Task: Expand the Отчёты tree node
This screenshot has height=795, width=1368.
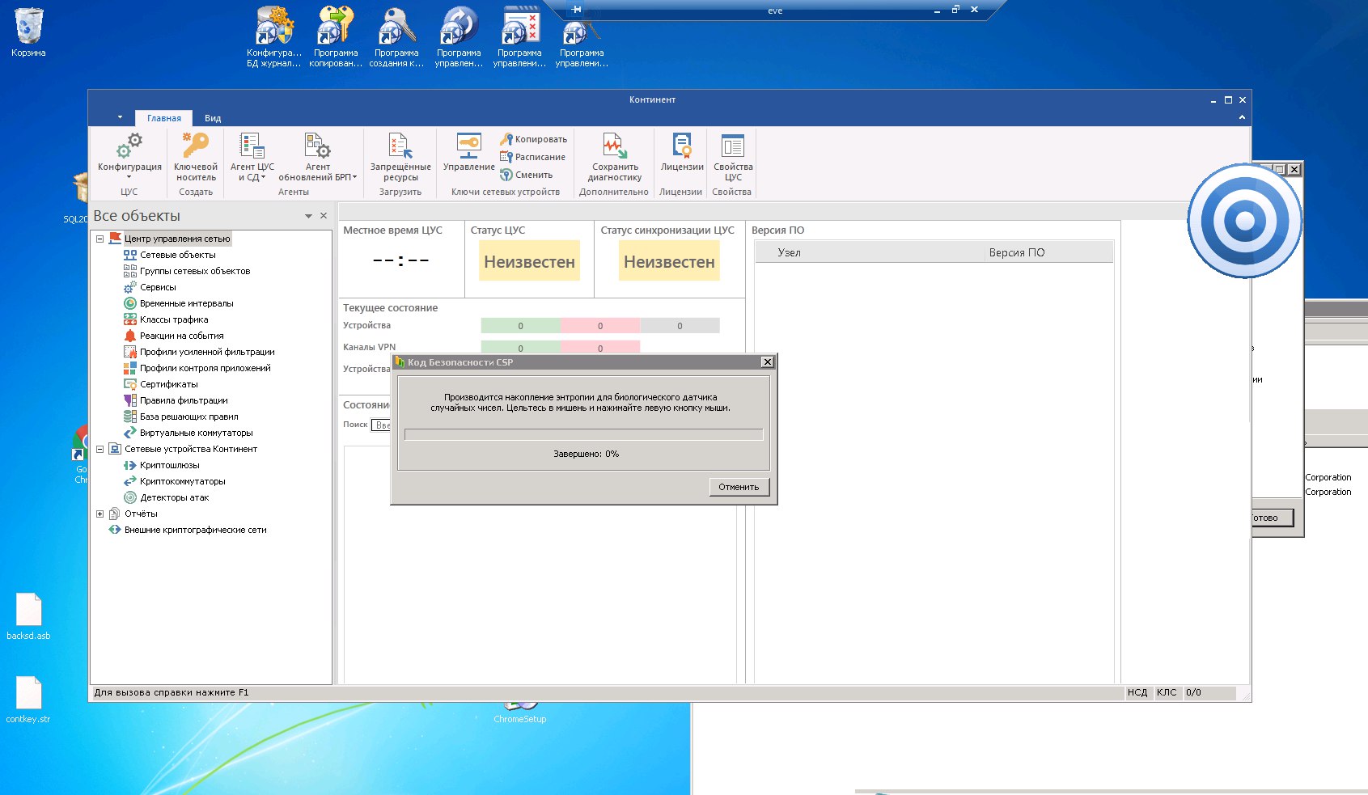Action: click(x=100, y=514)
